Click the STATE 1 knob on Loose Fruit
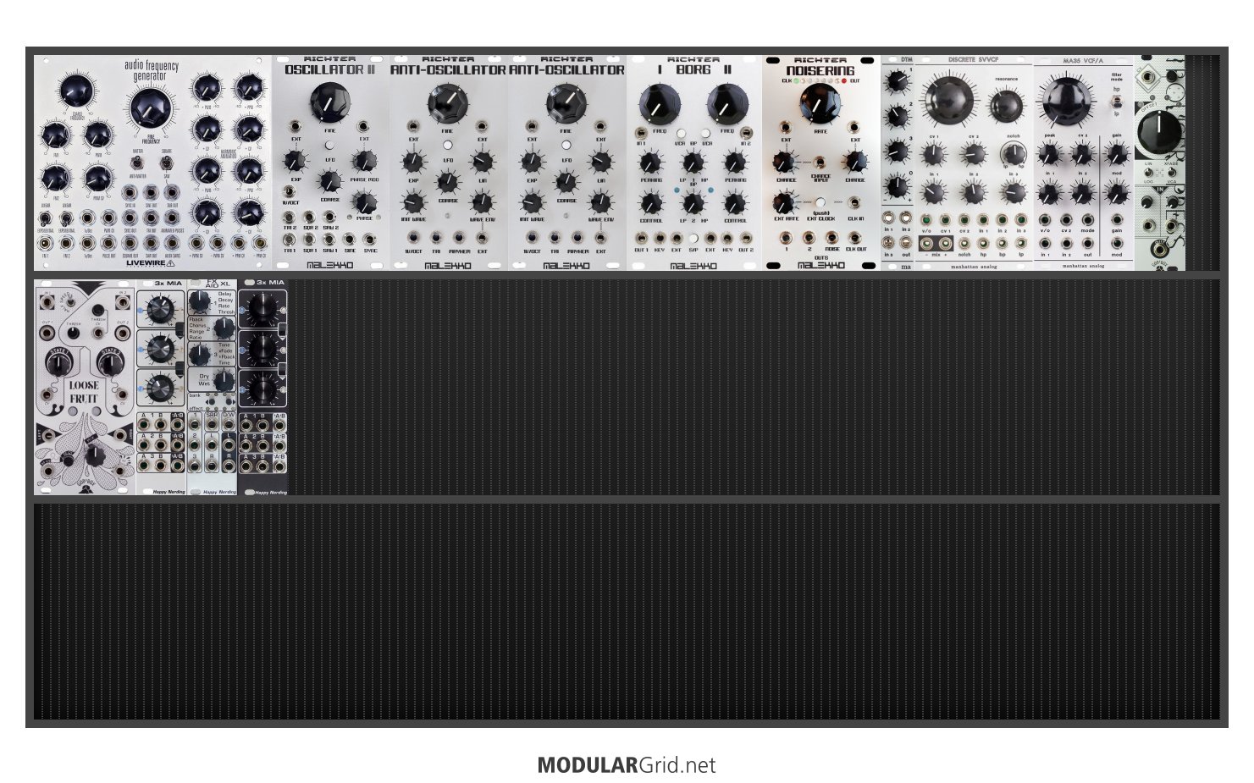The width and height of the screenshot is (1254, 783). point(58,364)
